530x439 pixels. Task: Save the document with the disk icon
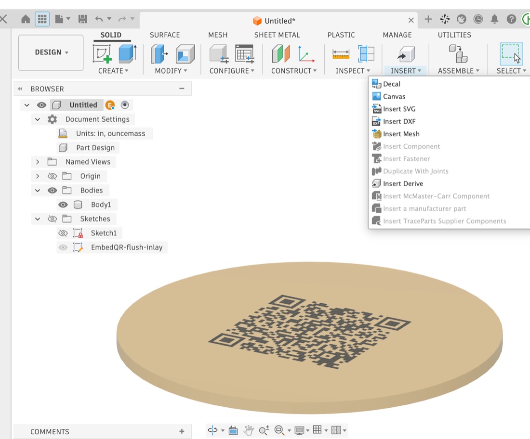82,19
